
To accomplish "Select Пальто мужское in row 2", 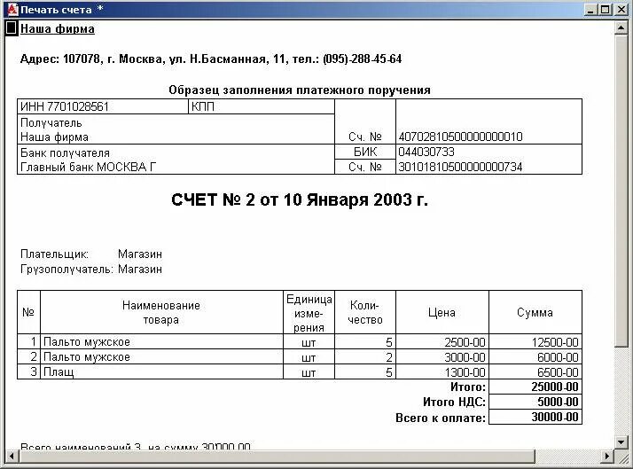I will (x=161, y=356).
